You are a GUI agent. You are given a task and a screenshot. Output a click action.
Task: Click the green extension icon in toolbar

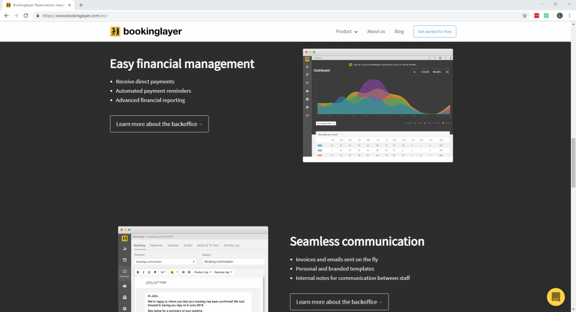546,16
